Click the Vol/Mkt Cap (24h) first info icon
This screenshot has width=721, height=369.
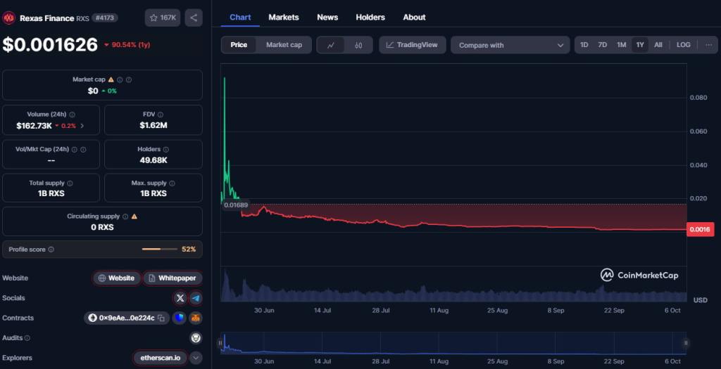pos(75,149)
